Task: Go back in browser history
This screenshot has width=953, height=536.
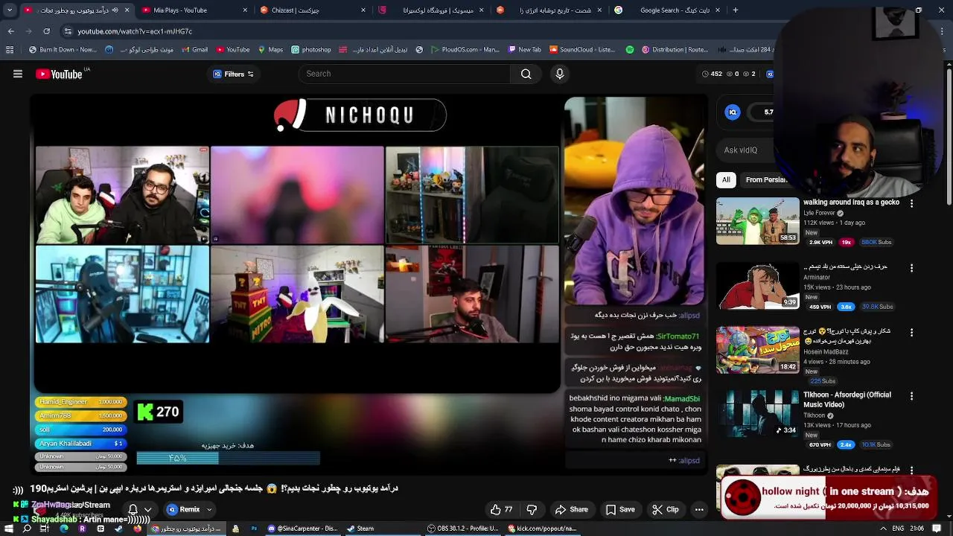Action: coord(10,31)
